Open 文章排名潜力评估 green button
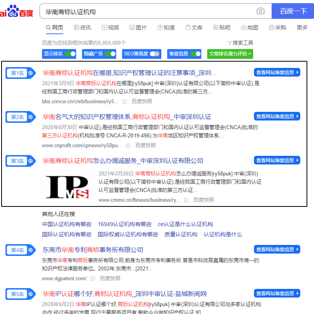Screen dimensions: 314x314 click(230, 54)
